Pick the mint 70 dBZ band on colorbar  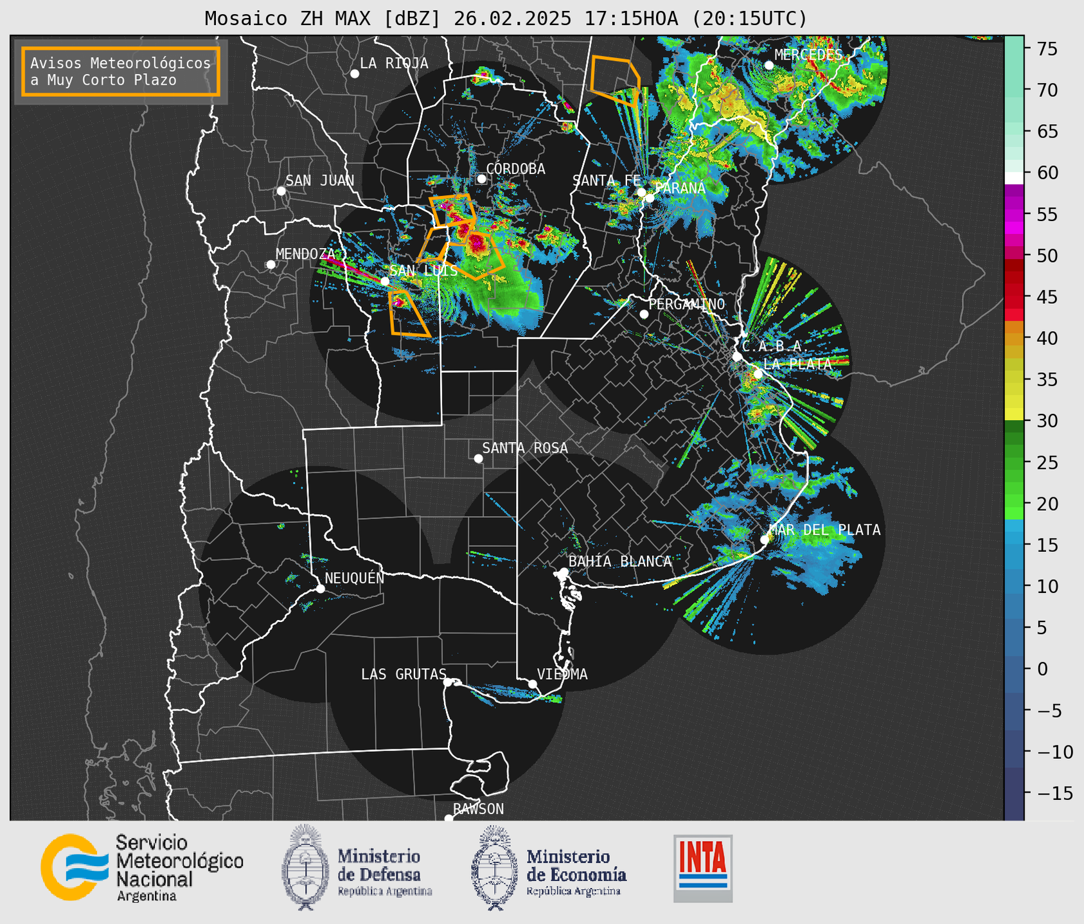coord(1013,90)
